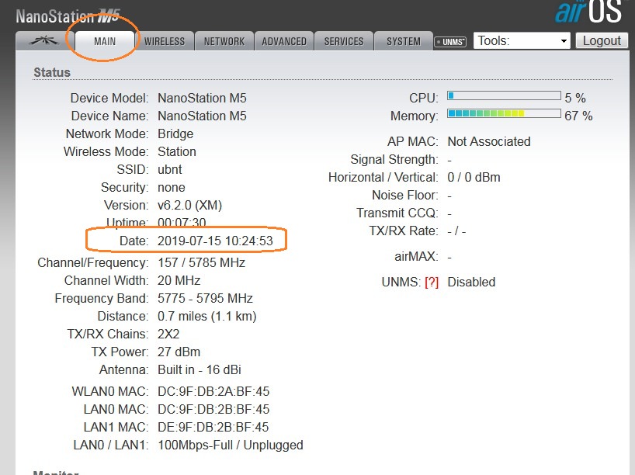
Task: Click the Date value 2019-07-15 10:24:53
Action: pyautogui.click(x=216, y=241)
